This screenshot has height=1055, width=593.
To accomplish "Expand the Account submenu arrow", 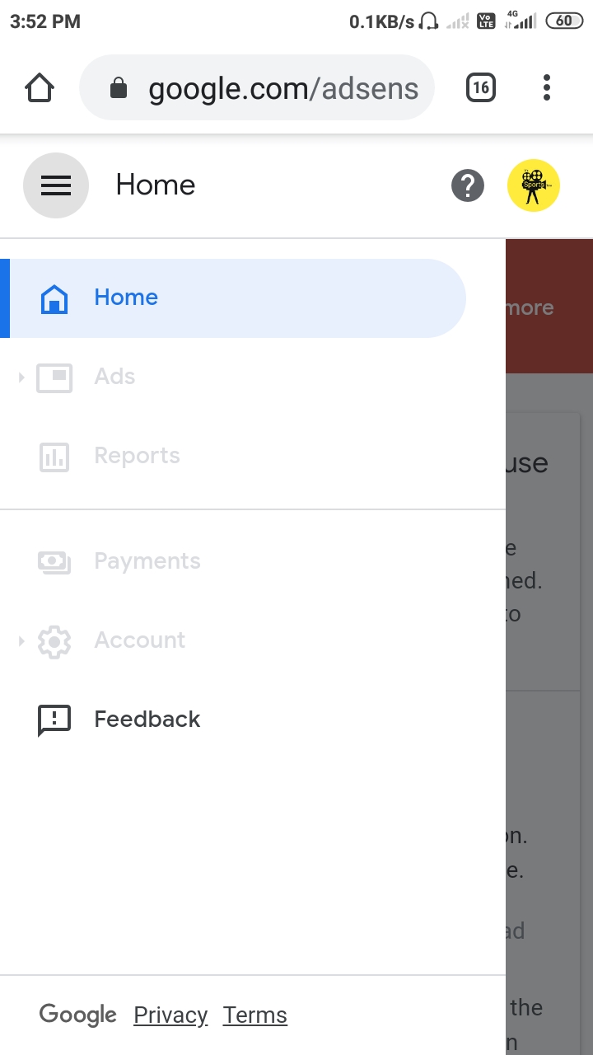I will (x=21, y=641).
